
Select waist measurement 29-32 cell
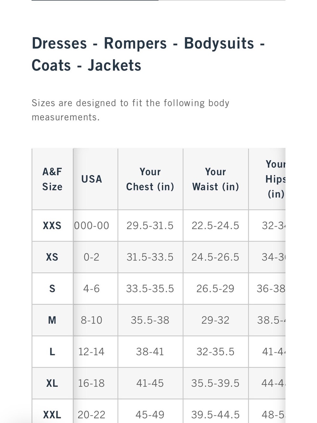[x=216, y=320]
